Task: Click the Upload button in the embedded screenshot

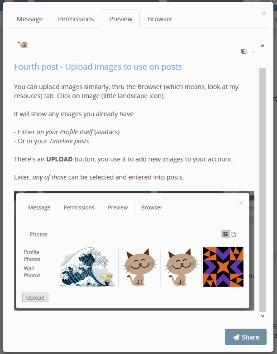Action: coord(35,297)
